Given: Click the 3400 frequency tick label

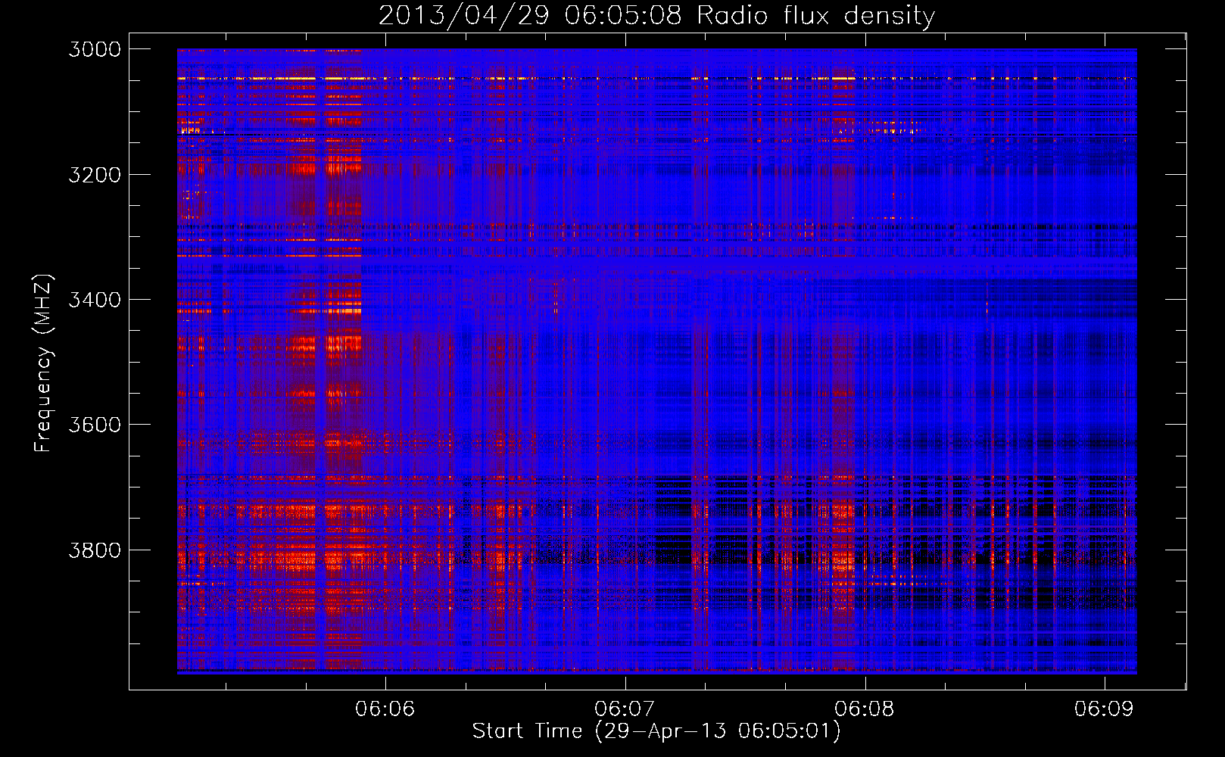Looking at the screenshot, I should point(95,300).
